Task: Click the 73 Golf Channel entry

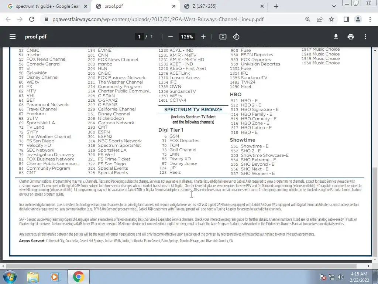Action: point(179,150)
